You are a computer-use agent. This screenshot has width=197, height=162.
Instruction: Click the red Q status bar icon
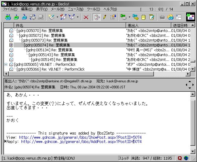click(180, 158)
